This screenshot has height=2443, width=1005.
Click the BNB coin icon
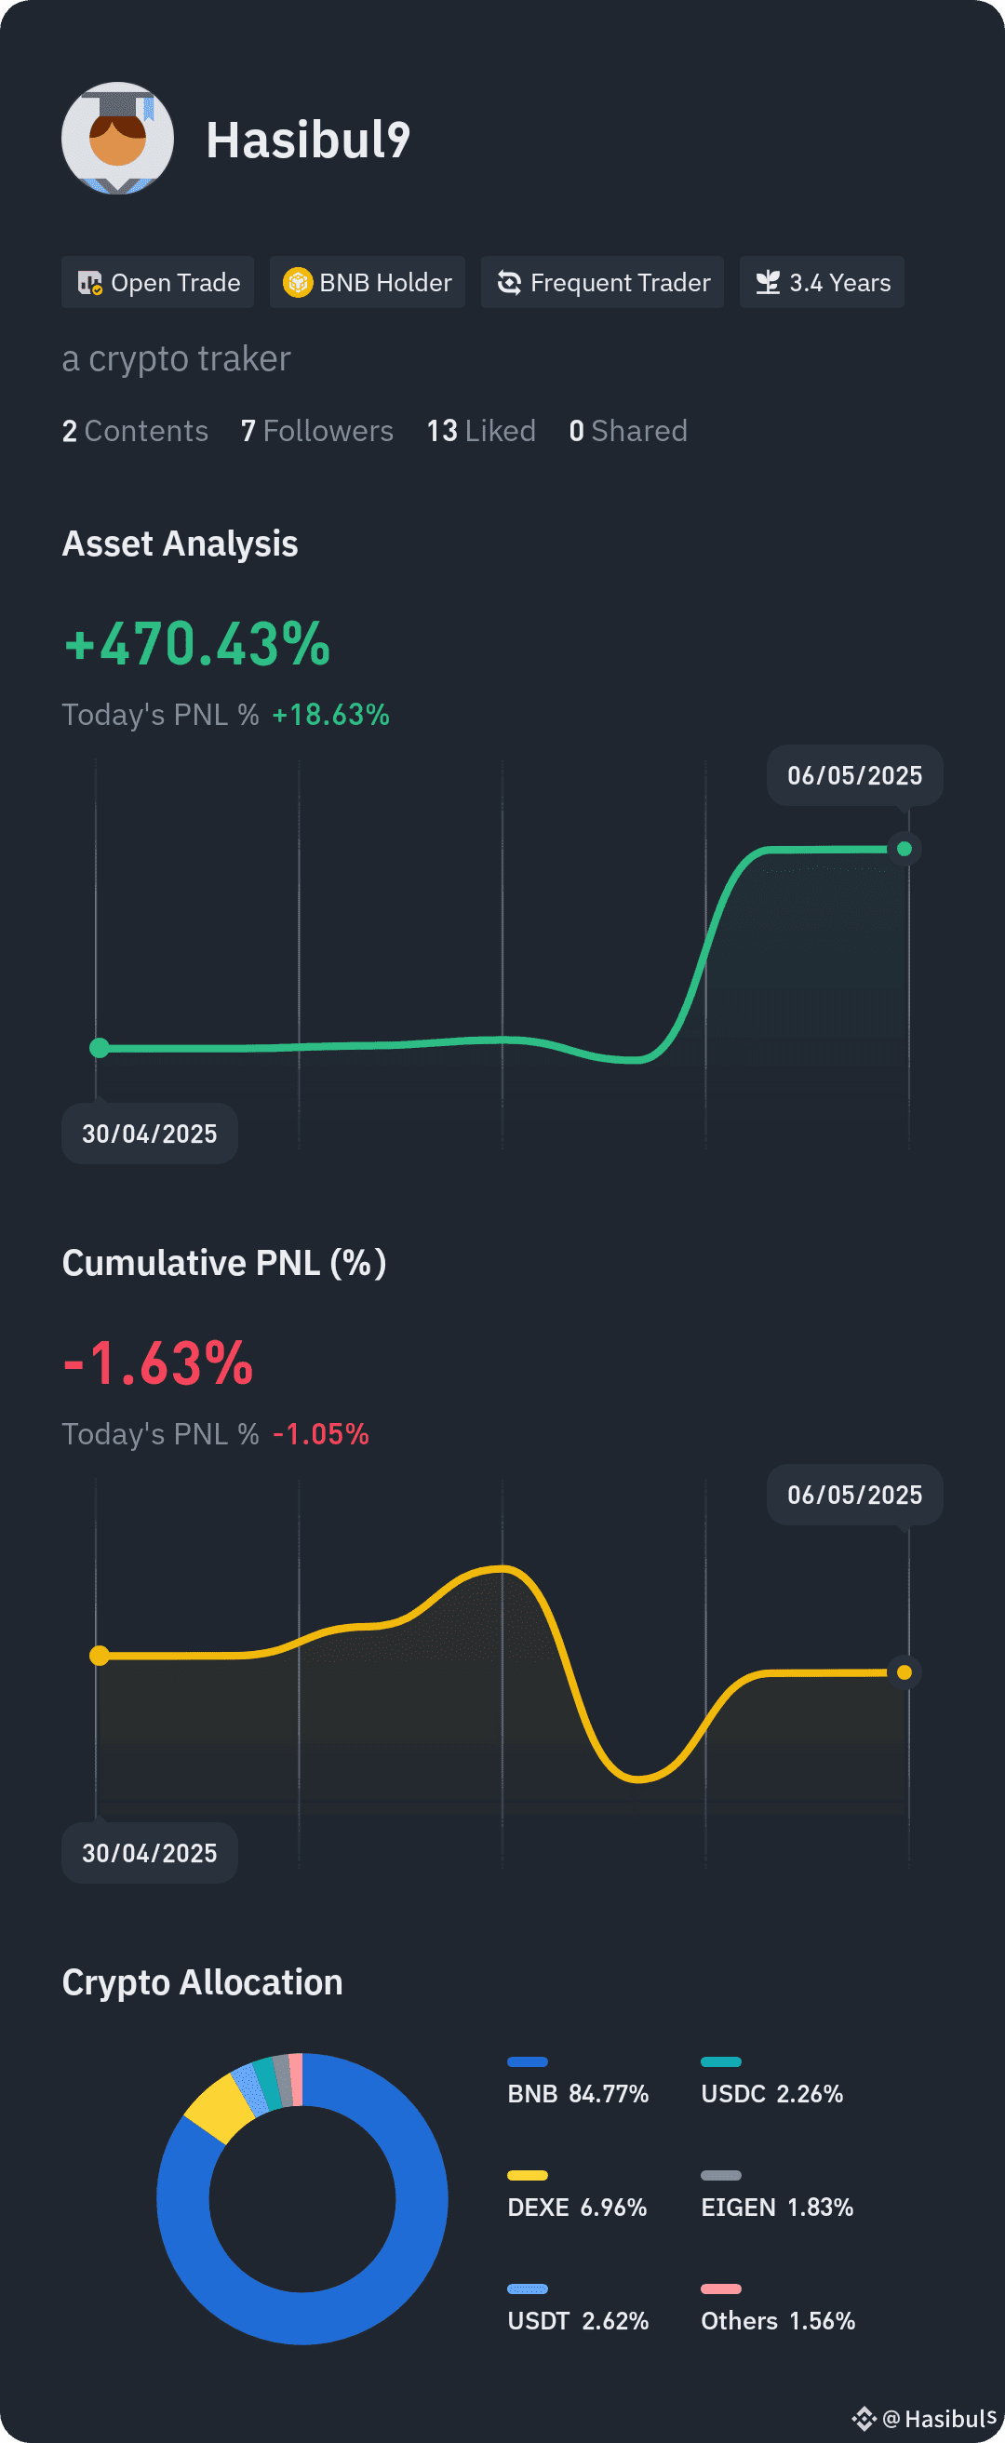(x=298, y=283)
